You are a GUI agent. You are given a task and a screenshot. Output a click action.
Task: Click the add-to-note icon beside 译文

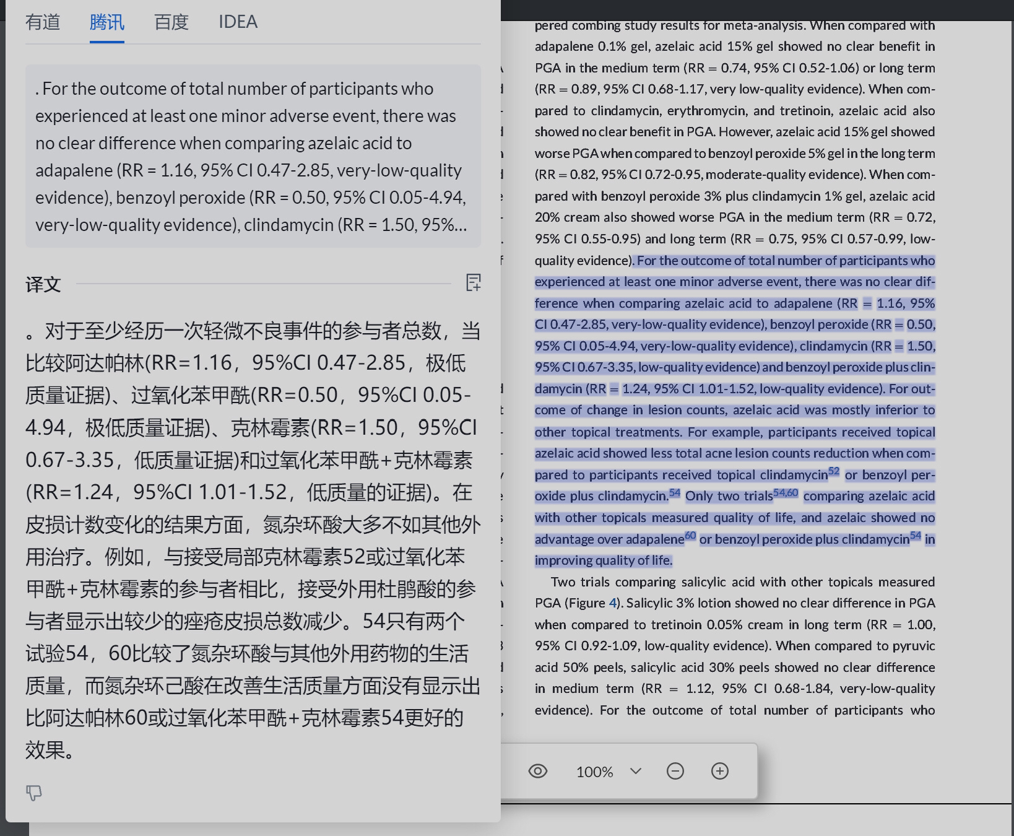pyautogui.click(x=473, y=283)
